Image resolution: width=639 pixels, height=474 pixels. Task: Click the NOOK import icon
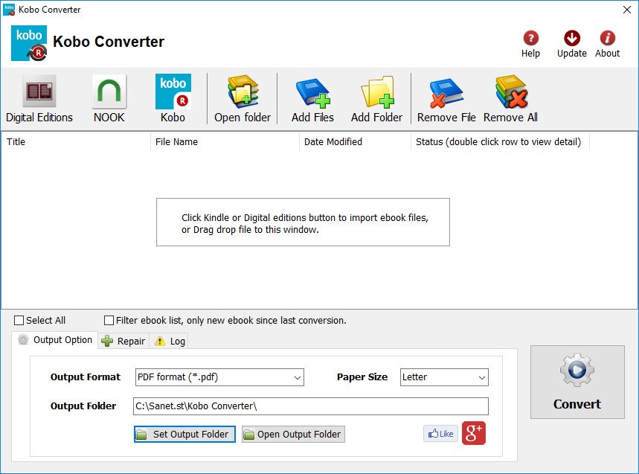109,91
